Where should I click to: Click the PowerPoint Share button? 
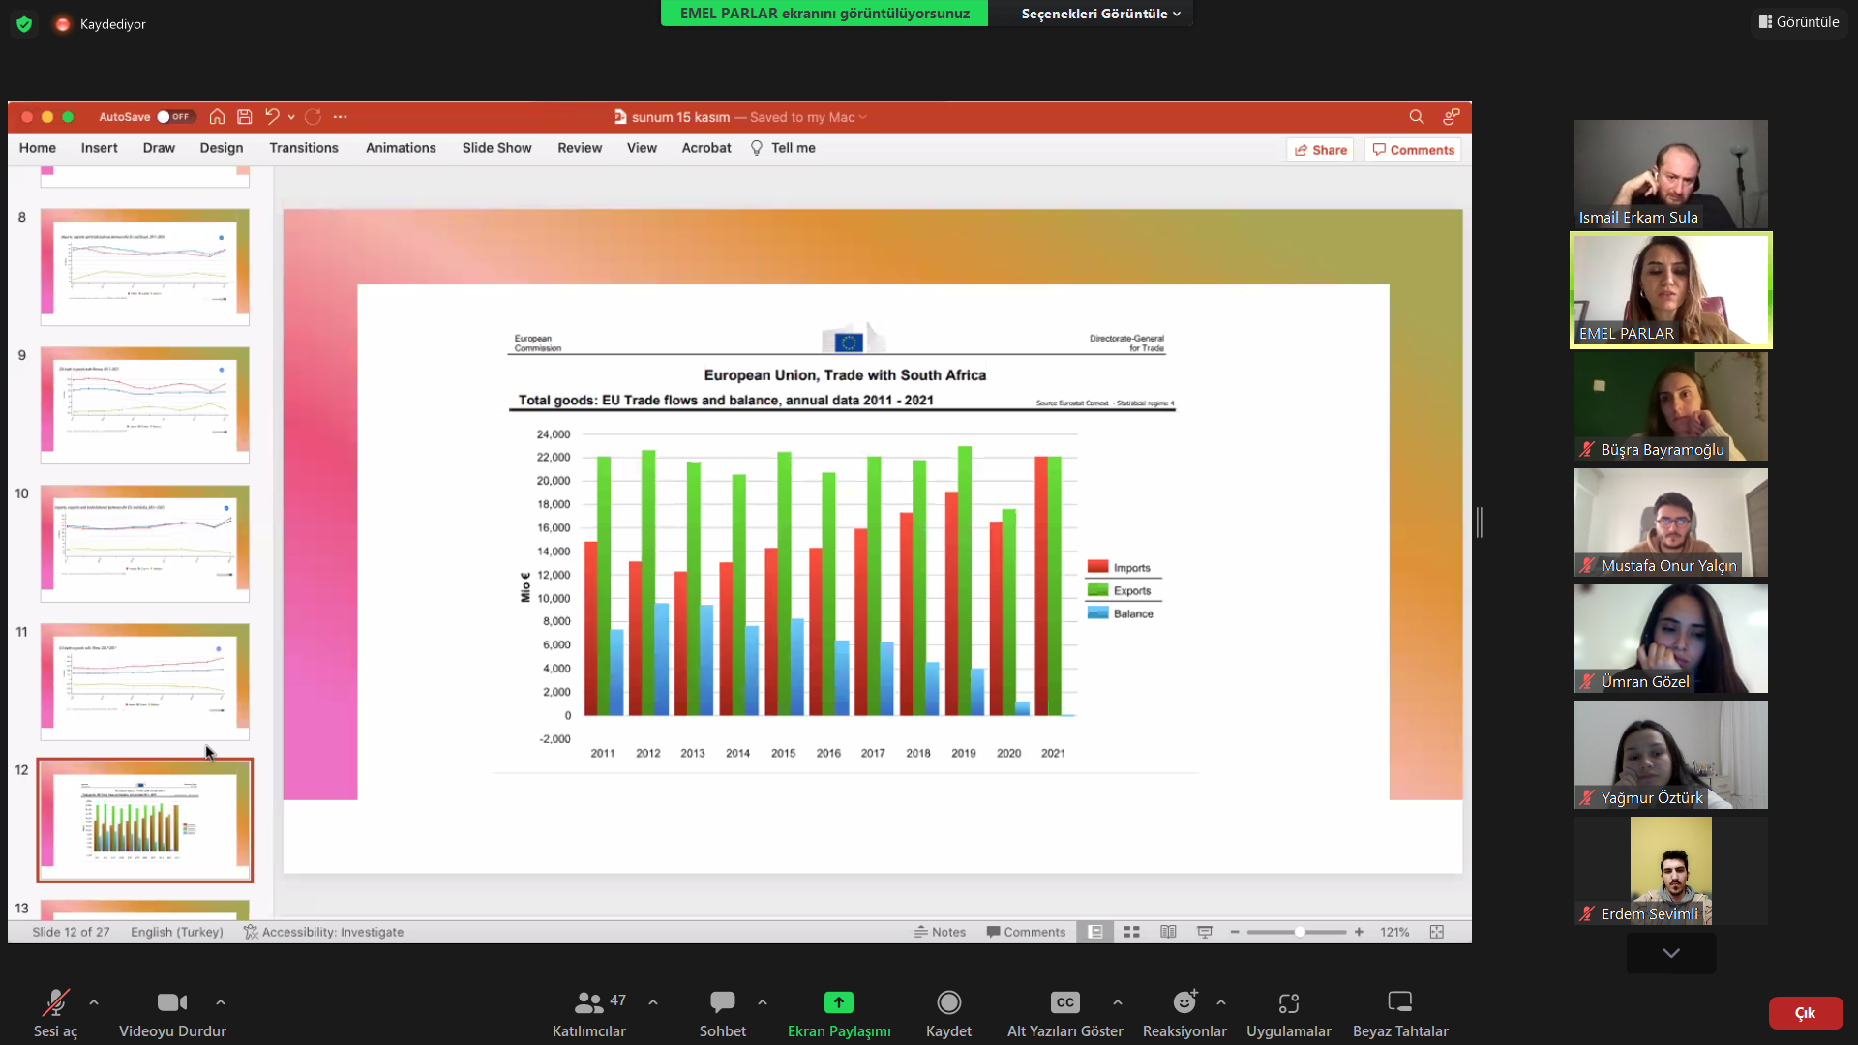[x=1321, y=150]
